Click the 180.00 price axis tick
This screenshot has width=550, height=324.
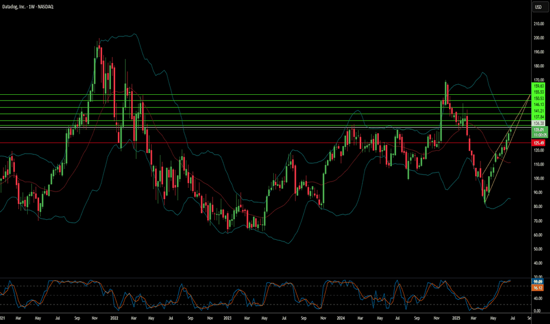click(x=538, y=66)
